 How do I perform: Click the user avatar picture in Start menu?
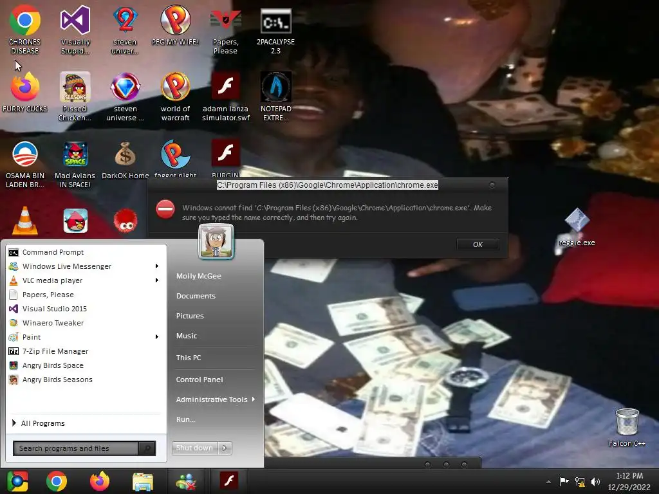point(216,241)
